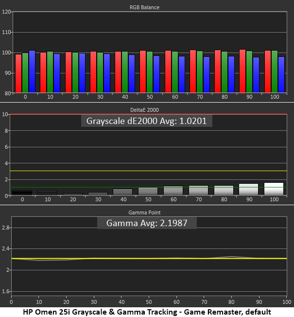
Task: Select the 'Grayscale dE2000 Avg: 1.0201' label
Action: [146, 121]
